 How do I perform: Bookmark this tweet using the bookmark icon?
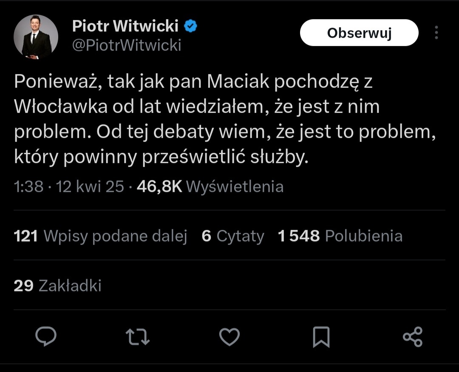321,337
